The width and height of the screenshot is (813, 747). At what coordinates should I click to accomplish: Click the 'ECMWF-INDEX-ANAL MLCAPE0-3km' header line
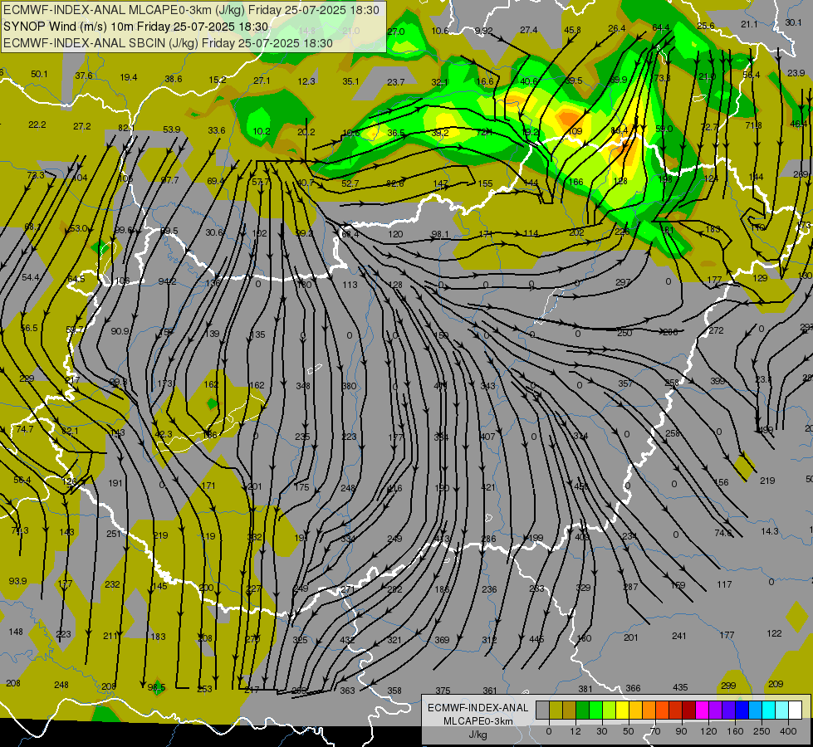[x=191, y=10]
